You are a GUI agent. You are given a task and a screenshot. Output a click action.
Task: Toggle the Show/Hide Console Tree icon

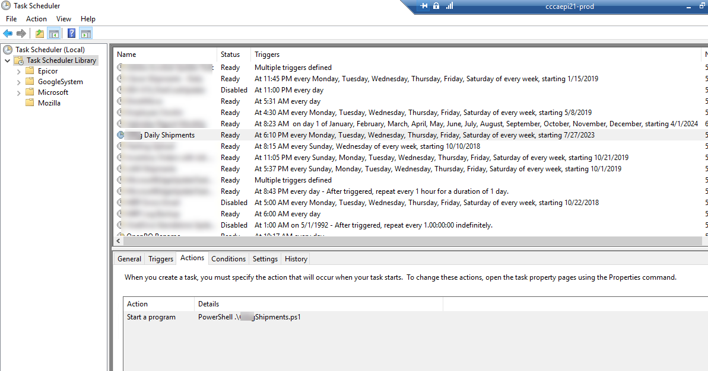pos(54,33)
